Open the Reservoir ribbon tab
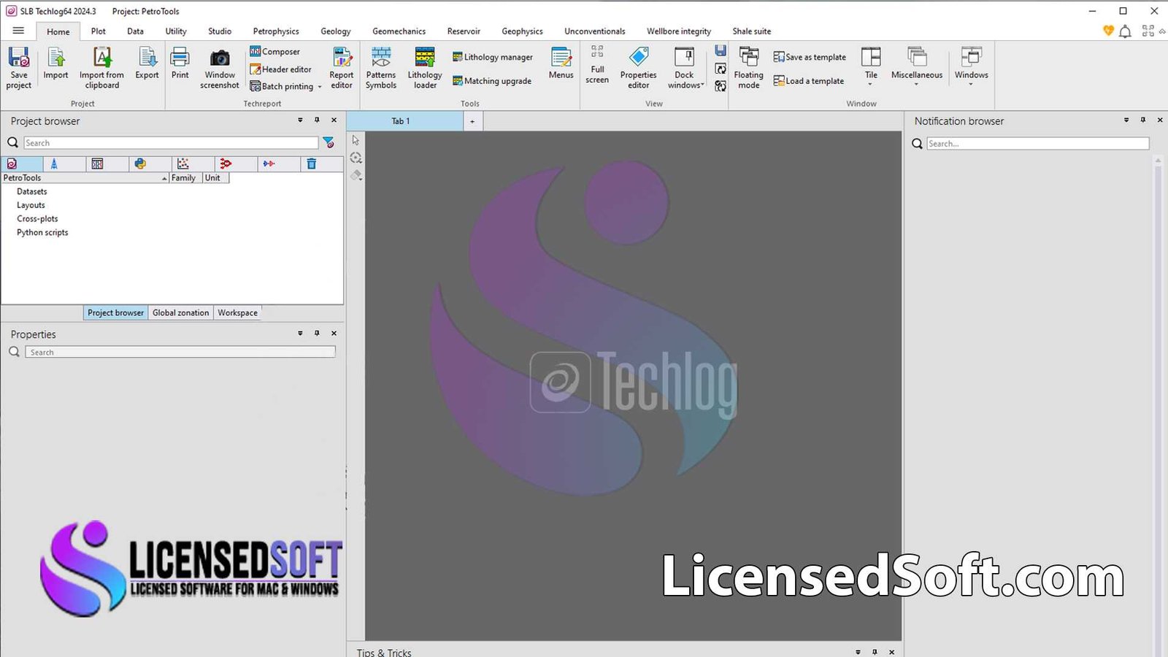This screenshot has width=1168, height=657. (464, 31)
